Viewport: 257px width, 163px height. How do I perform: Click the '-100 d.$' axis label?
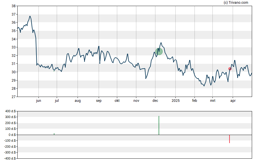point(10,140)
